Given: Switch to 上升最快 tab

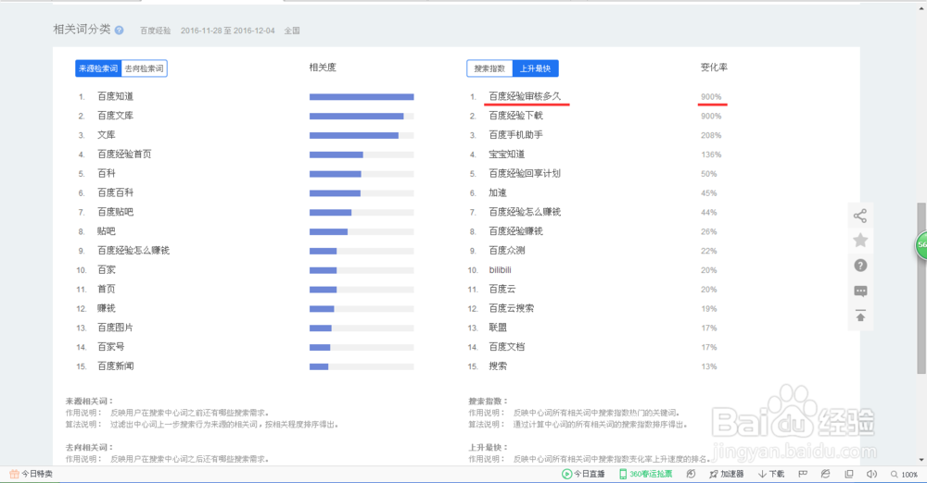Looking at the screenshot, I should pos(535,68).
